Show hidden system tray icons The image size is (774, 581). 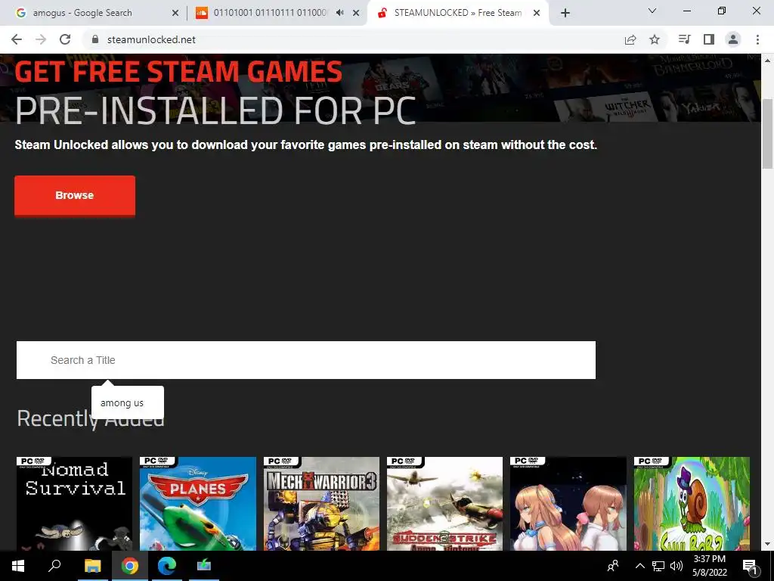pos(639,566)
